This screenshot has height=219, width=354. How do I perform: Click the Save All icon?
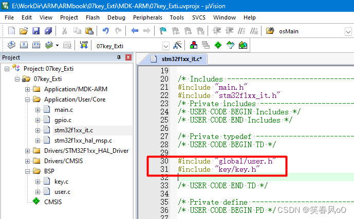(x=48, y=31)
